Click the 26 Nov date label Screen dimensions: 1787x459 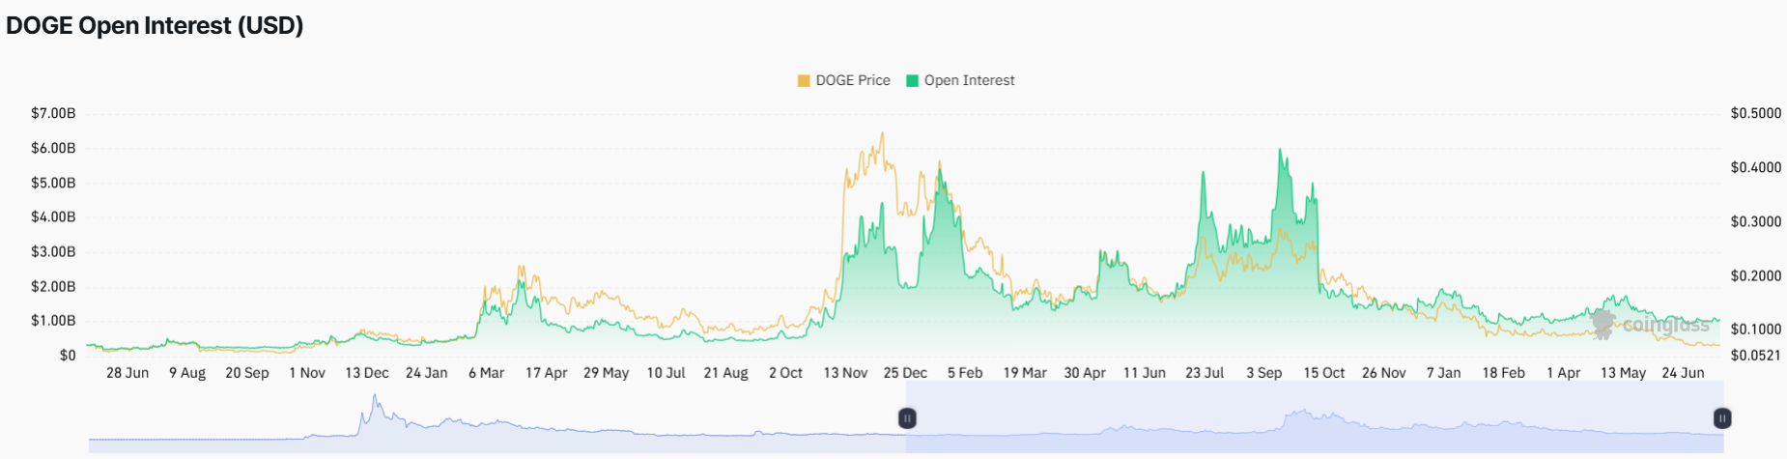[x=1384, y=372]
